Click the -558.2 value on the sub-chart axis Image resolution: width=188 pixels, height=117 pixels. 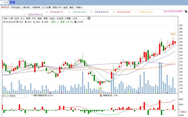[x=183, y=112]
